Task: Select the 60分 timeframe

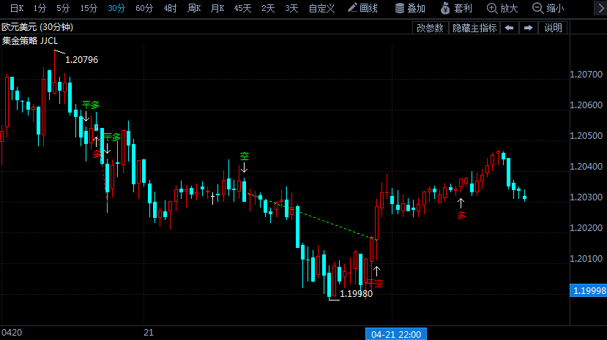Action: tap(144, 8)
